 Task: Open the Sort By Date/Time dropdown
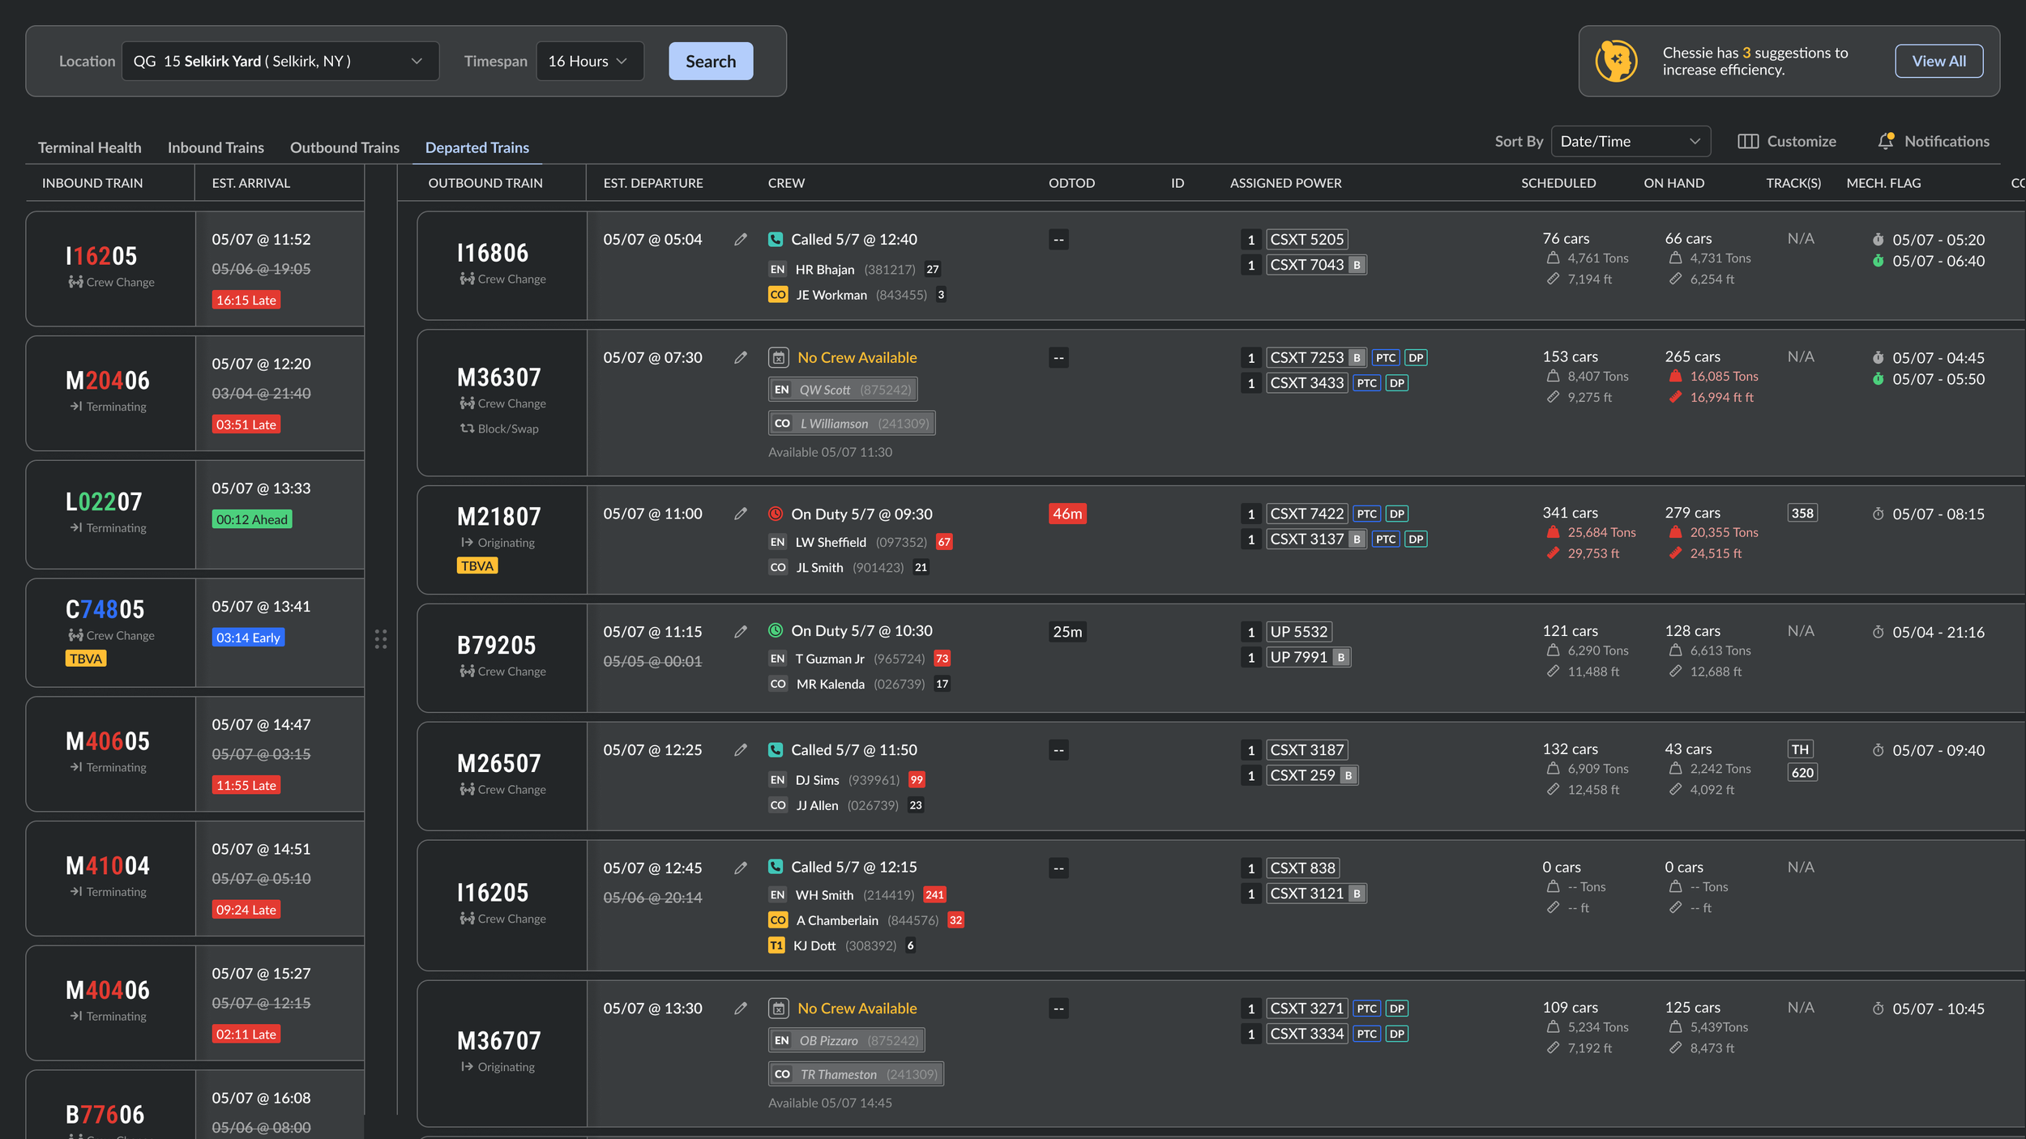(x=1630, y=142)
